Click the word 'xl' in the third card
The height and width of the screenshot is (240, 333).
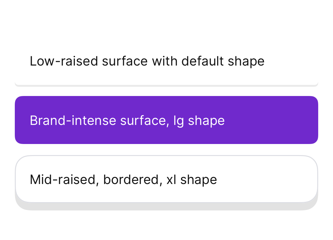coord(171,180)
